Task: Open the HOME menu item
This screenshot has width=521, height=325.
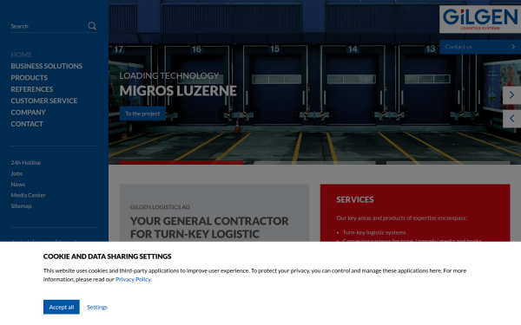Action: point(21,55)
